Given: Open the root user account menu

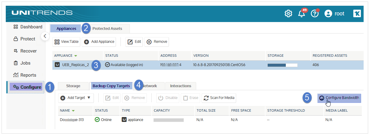Looking at the screenshot, I should tap(334, 14).
